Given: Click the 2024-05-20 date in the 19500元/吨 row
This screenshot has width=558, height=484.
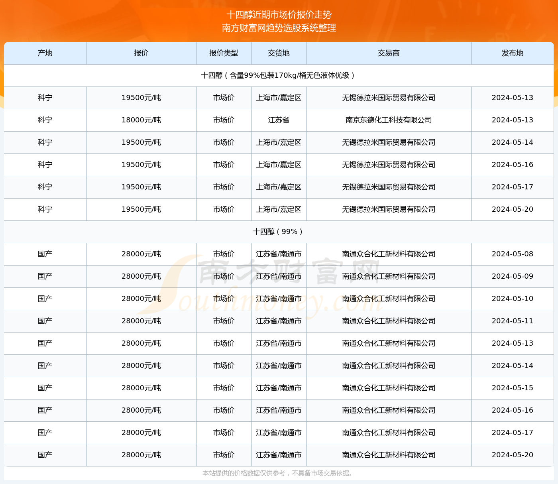Looking at the screenshot, I should 513,209.
